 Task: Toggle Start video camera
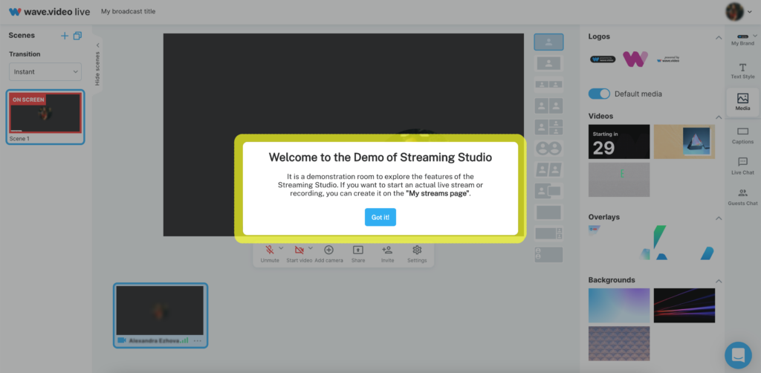pos(299,253)
